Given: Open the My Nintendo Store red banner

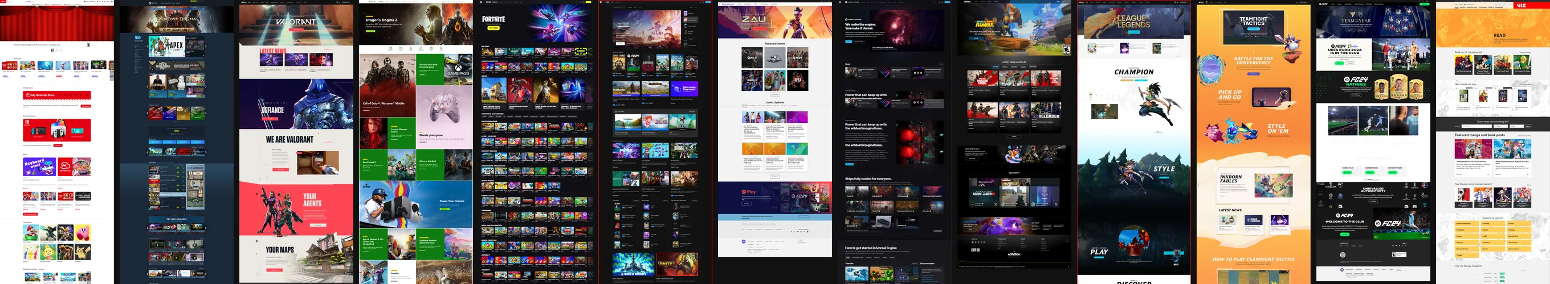Looking at the screenshot, I should [x=56, y=95].
